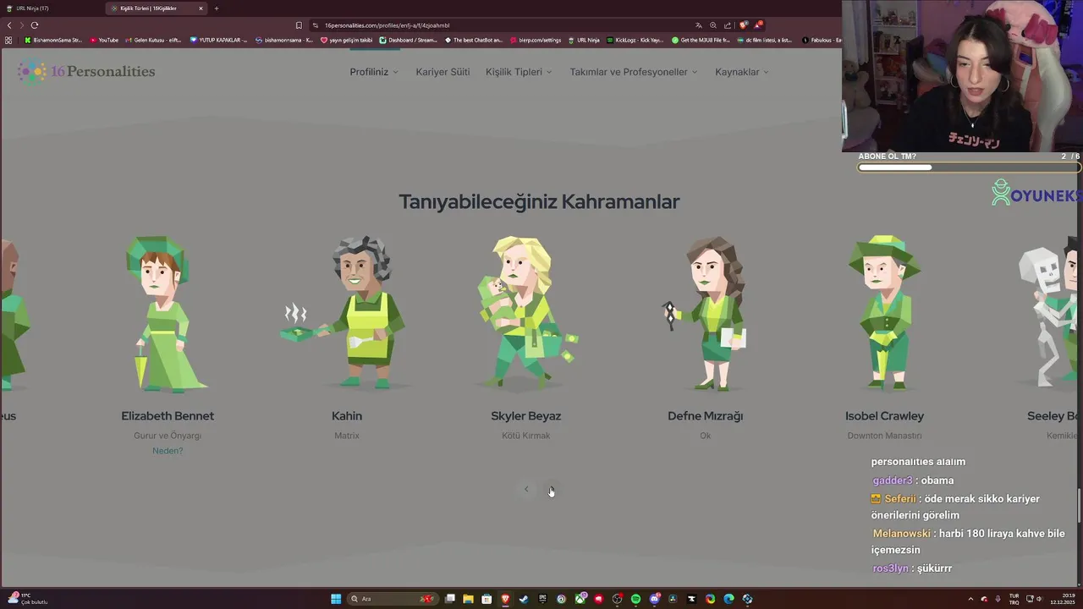The image size is (1083, 609).
Task: Open Get the M3U8 File bookmark
Action: tap(701, 40)
